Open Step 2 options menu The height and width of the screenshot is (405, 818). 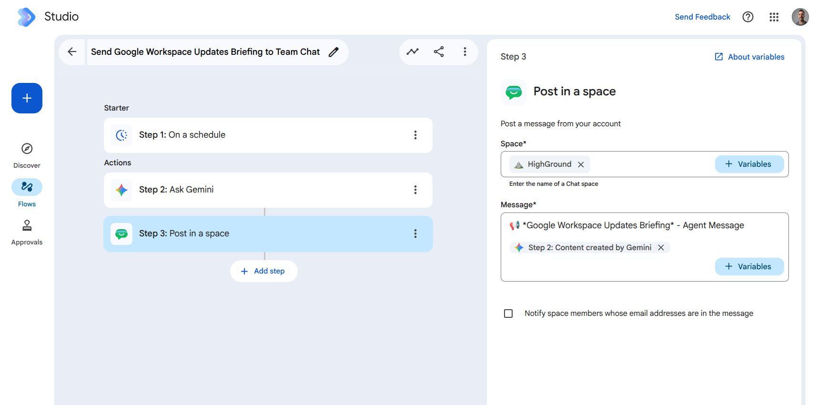point(415,190)
